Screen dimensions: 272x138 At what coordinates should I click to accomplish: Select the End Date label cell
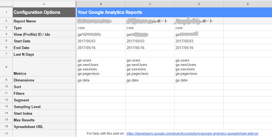pyautogui.click(x=44, y=48)
